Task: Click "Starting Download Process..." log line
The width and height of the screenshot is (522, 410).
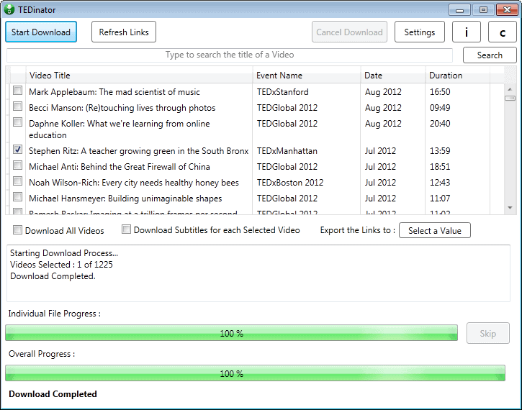Action: (x=64, y=253)
